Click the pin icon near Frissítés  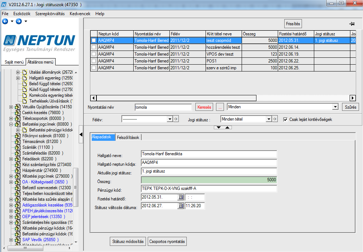[352, 24]
